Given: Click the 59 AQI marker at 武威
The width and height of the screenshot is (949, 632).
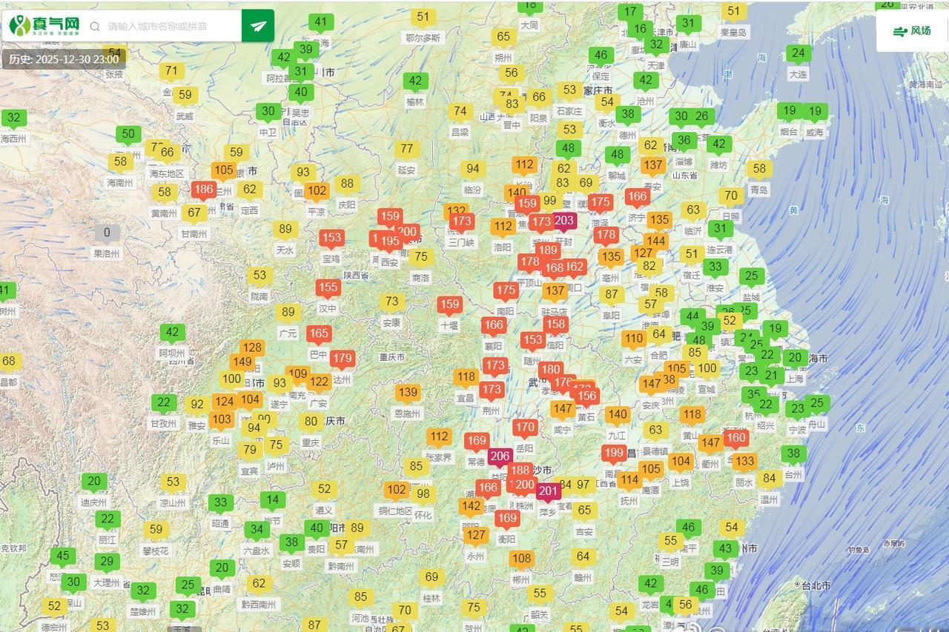Looking at the screenshot, I should (185, 95).
